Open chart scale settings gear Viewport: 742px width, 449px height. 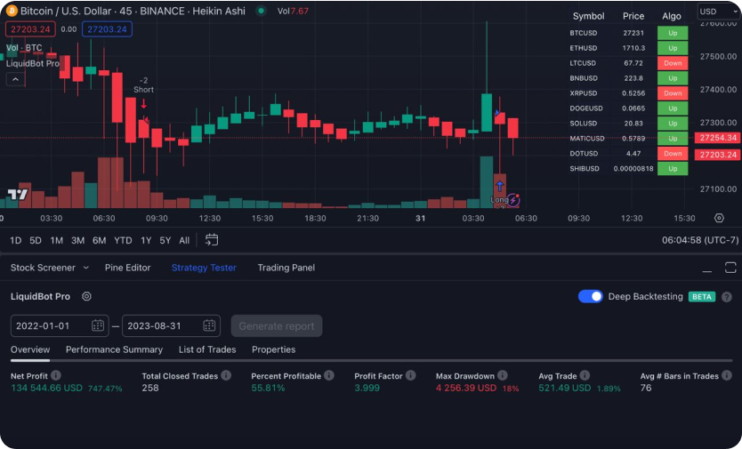(x=719, y=218)
